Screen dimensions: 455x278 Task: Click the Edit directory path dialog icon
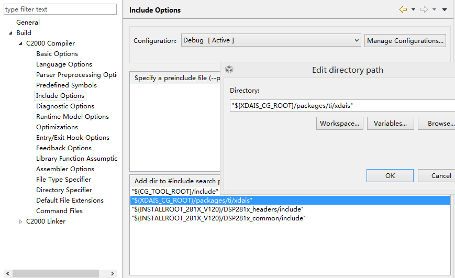click(229, 70)
